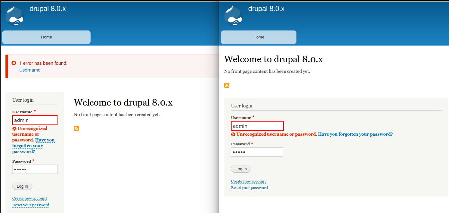Image resolution: width=449 pixels, height=213 pixels.
Task: Click the 'Welcome to drupal 8.0.x' heading
Action: (x=123, y=102)
